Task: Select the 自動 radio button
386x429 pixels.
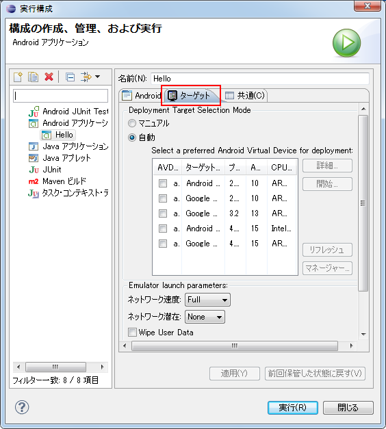Action: pos(132,138)
